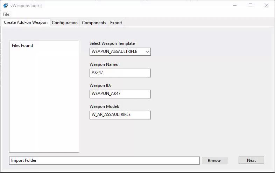Click the Weapon Name: label
Viewport: 275px width, 173px height.
coord(104,64)
